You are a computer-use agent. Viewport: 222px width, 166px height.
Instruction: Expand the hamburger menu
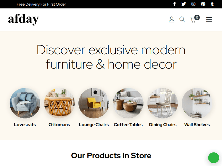click(209, 19)
